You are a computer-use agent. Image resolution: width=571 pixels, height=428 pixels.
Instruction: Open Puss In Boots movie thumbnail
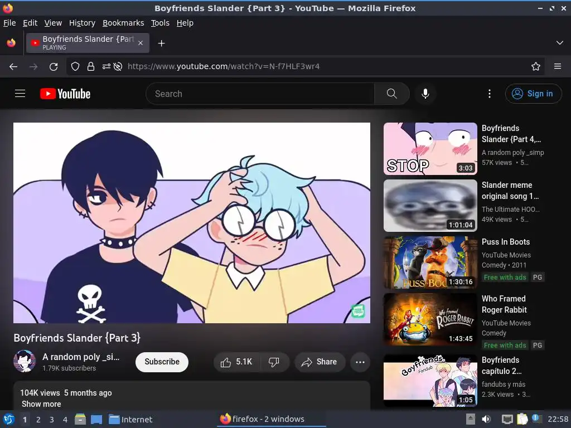coord(430,262)
